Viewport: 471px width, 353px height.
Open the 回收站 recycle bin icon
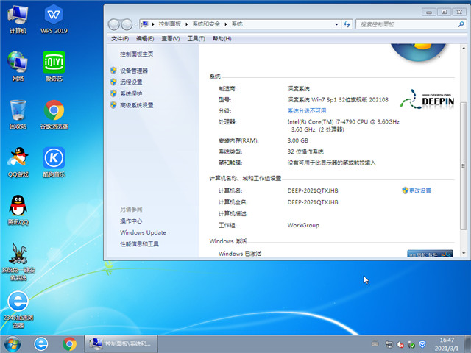[x=18, y=115]
